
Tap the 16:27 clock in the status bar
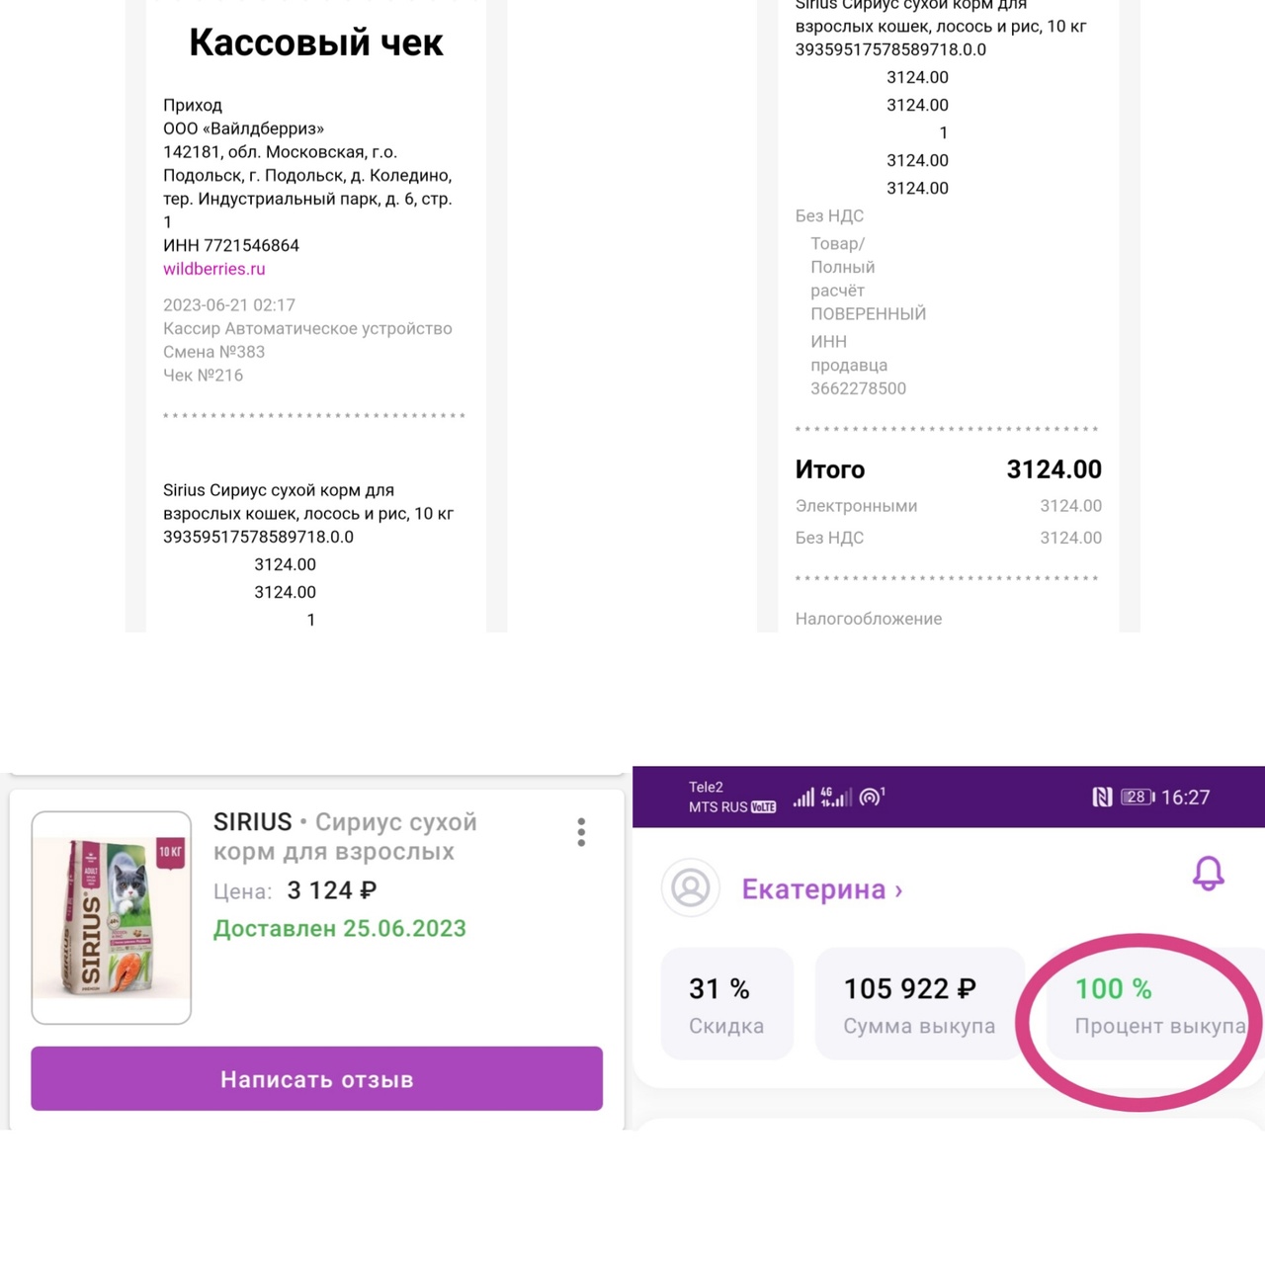pyautogui.click(x=1185, y=798)
